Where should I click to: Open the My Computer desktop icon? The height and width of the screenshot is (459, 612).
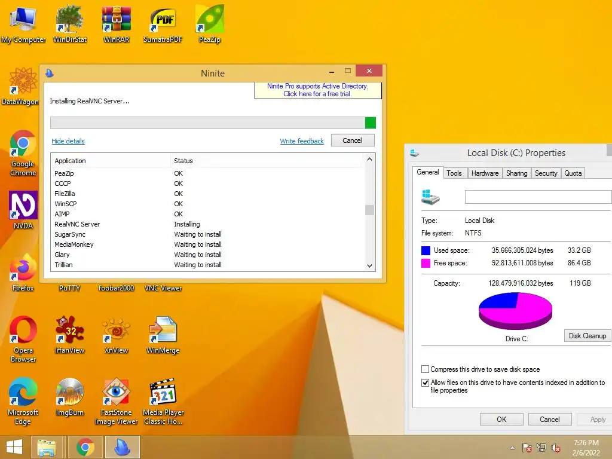point(23,24)
